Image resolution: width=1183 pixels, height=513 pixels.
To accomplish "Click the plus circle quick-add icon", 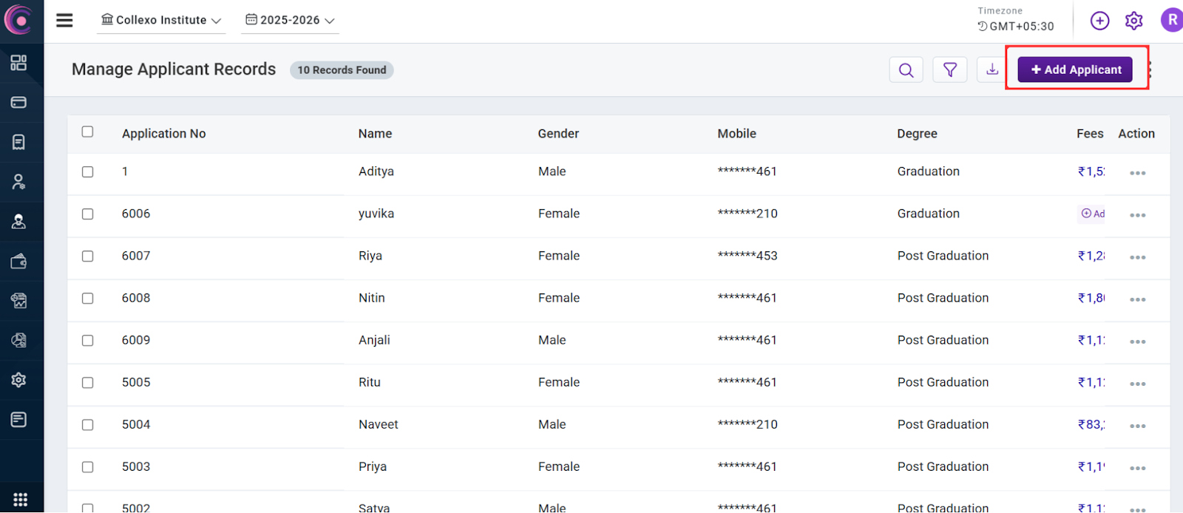I will coord(1099,21).
